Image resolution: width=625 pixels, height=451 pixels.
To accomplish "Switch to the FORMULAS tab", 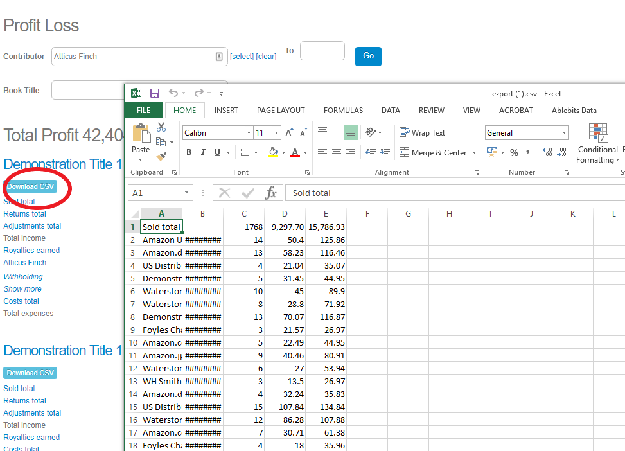I will pos(343,110).
